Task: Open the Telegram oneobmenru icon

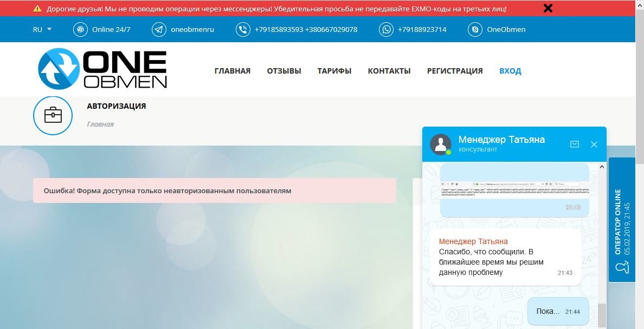Action: pyautogui.click(x=159, y=30)
